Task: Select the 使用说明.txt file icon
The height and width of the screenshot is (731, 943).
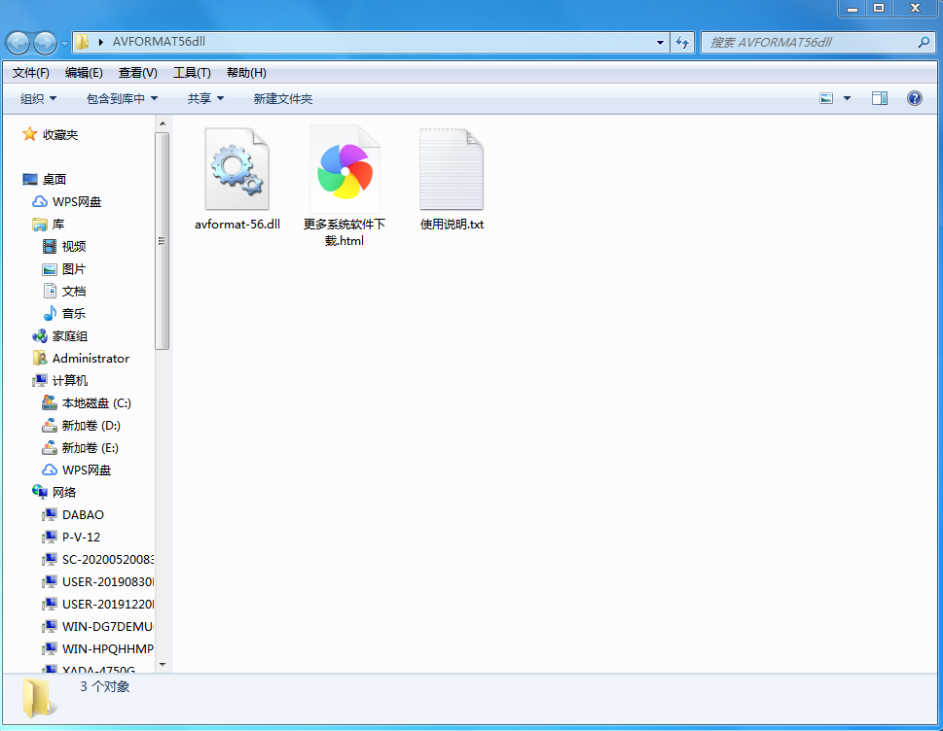Action: 451,169
